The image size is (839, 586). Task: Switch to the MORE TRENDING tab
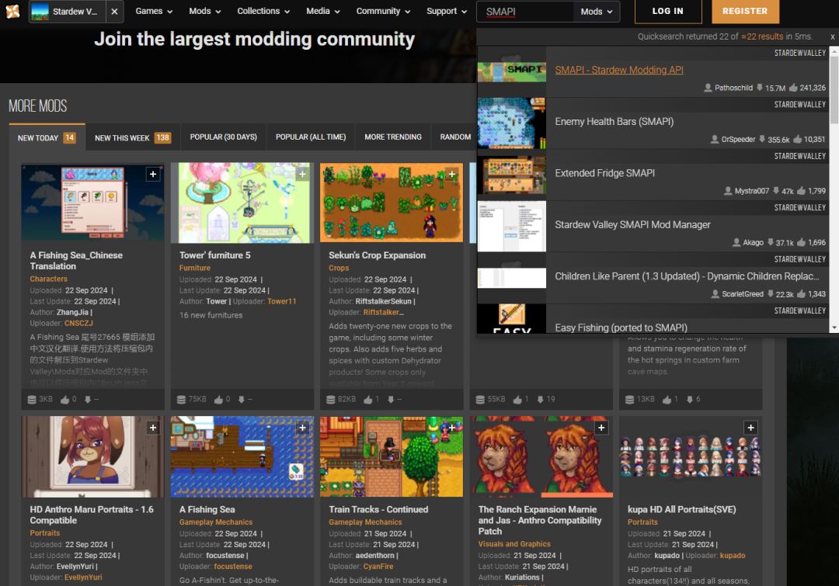[x=393, y=137]
